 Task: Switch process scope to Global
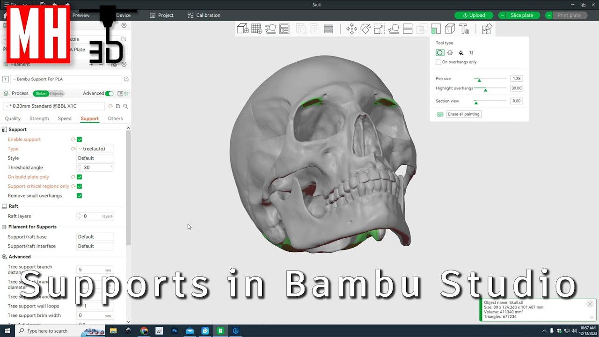41,94
